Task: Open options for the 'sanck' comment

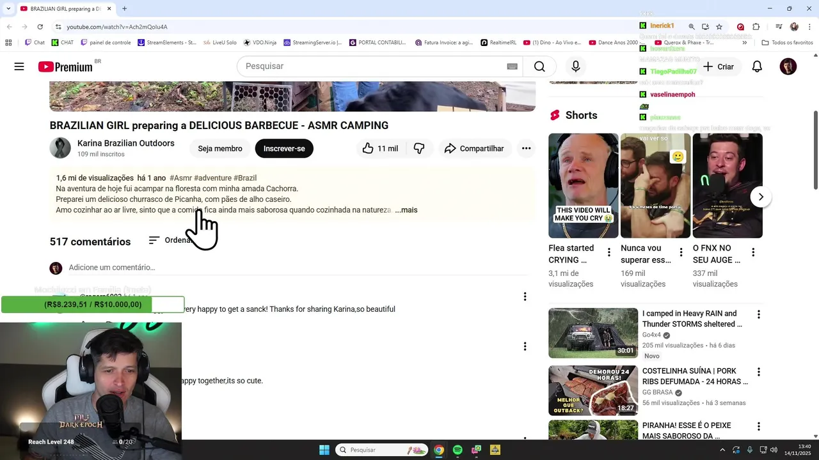Action: pos(525,296)
